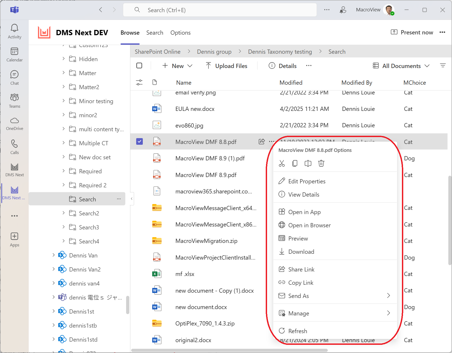Screen dimensions: 452x353
Task: Choose View Details from options menu
Action: 335,194
